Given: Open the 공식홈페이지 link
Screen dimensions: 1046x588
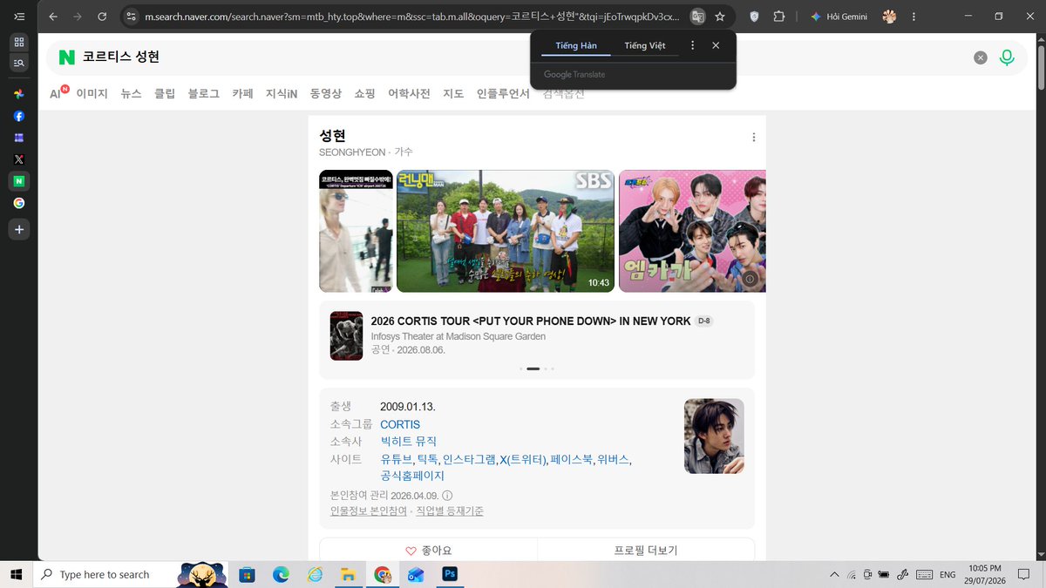Looking at the screenshot, I should click(x=412, y=476).
